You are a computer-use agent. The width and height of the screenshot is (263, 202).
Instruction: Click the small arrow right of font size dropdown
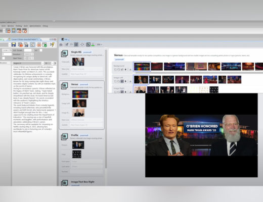tap(55, 63)
